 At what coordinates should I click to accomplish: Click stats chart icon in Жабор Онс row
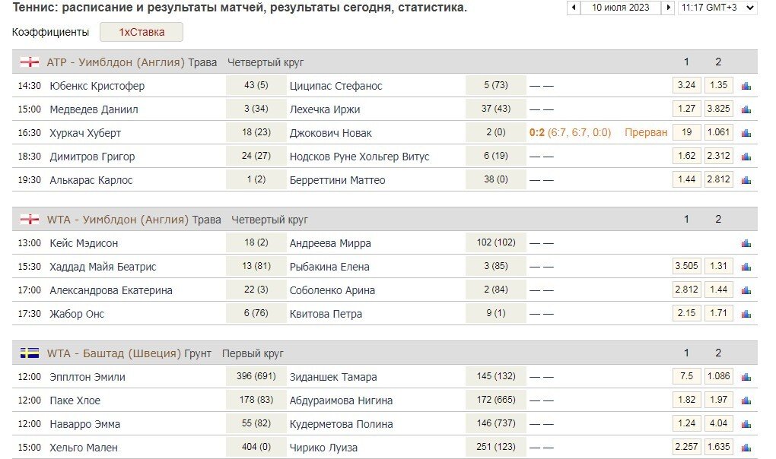746,314
